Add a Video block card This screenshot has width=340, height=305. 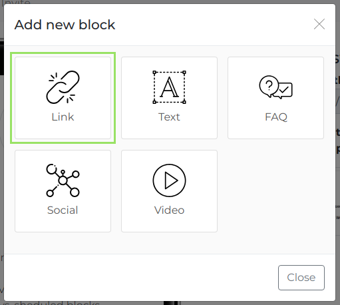[x=169, y=191]
